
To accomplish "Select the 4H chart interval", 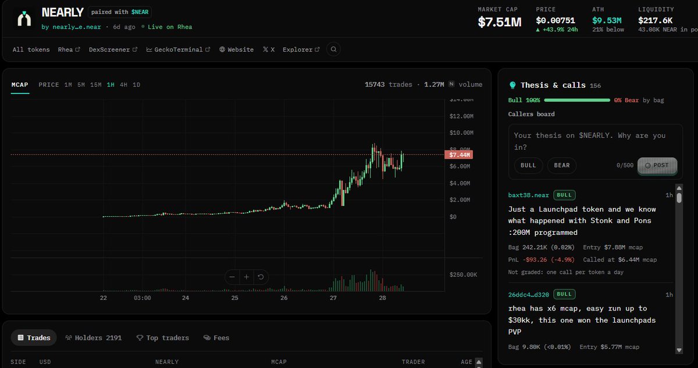I will click(123, 84).
